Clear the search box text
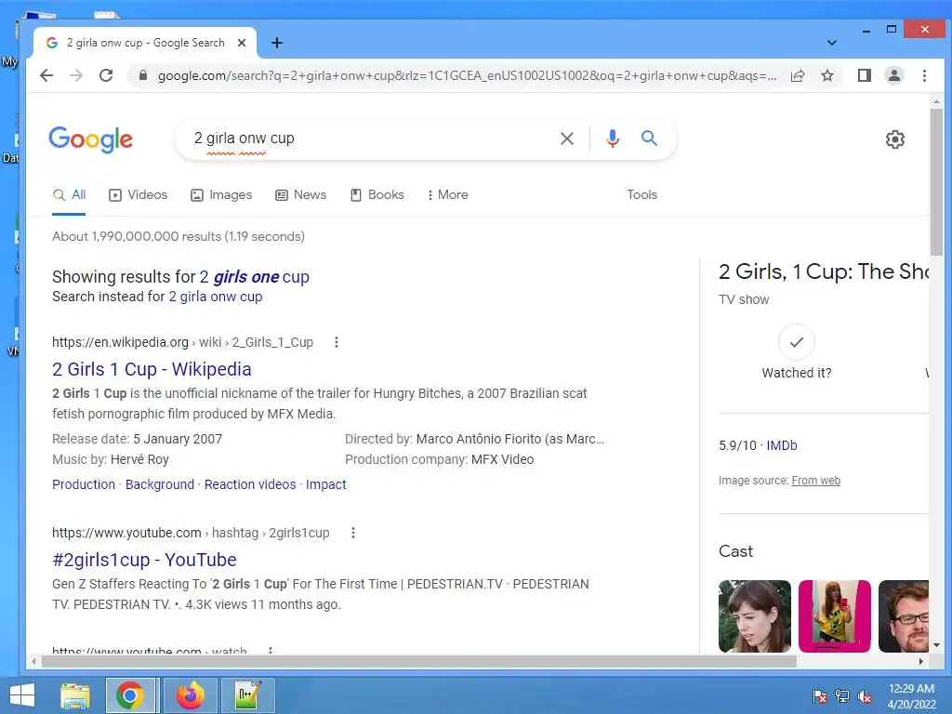Screen dimensions: 952x714 tap(566, 139)
